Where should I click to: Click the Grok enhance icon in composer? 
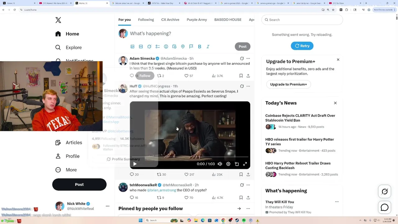pyautogui.click(x=149, y=47)
